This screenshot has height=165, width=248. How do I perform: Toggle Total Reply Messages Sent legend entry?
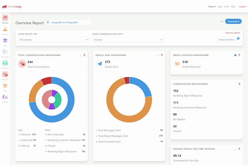[x=129, y=136]
